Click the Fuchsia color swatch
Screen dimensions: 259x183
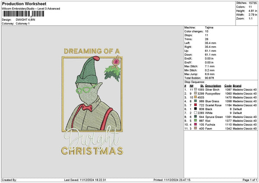pos(196,125)
